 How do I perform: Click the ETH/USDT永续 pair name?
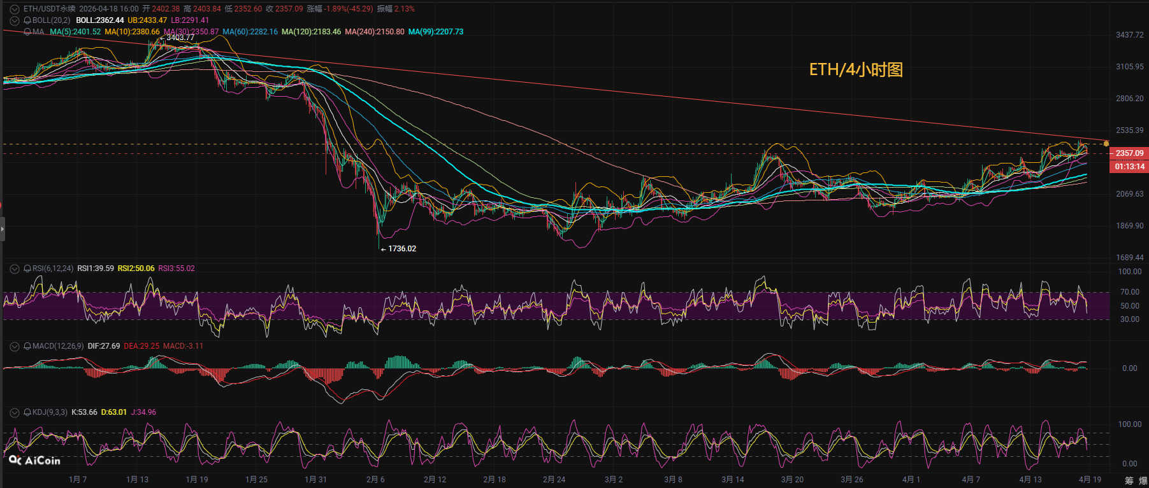point(49,9)
